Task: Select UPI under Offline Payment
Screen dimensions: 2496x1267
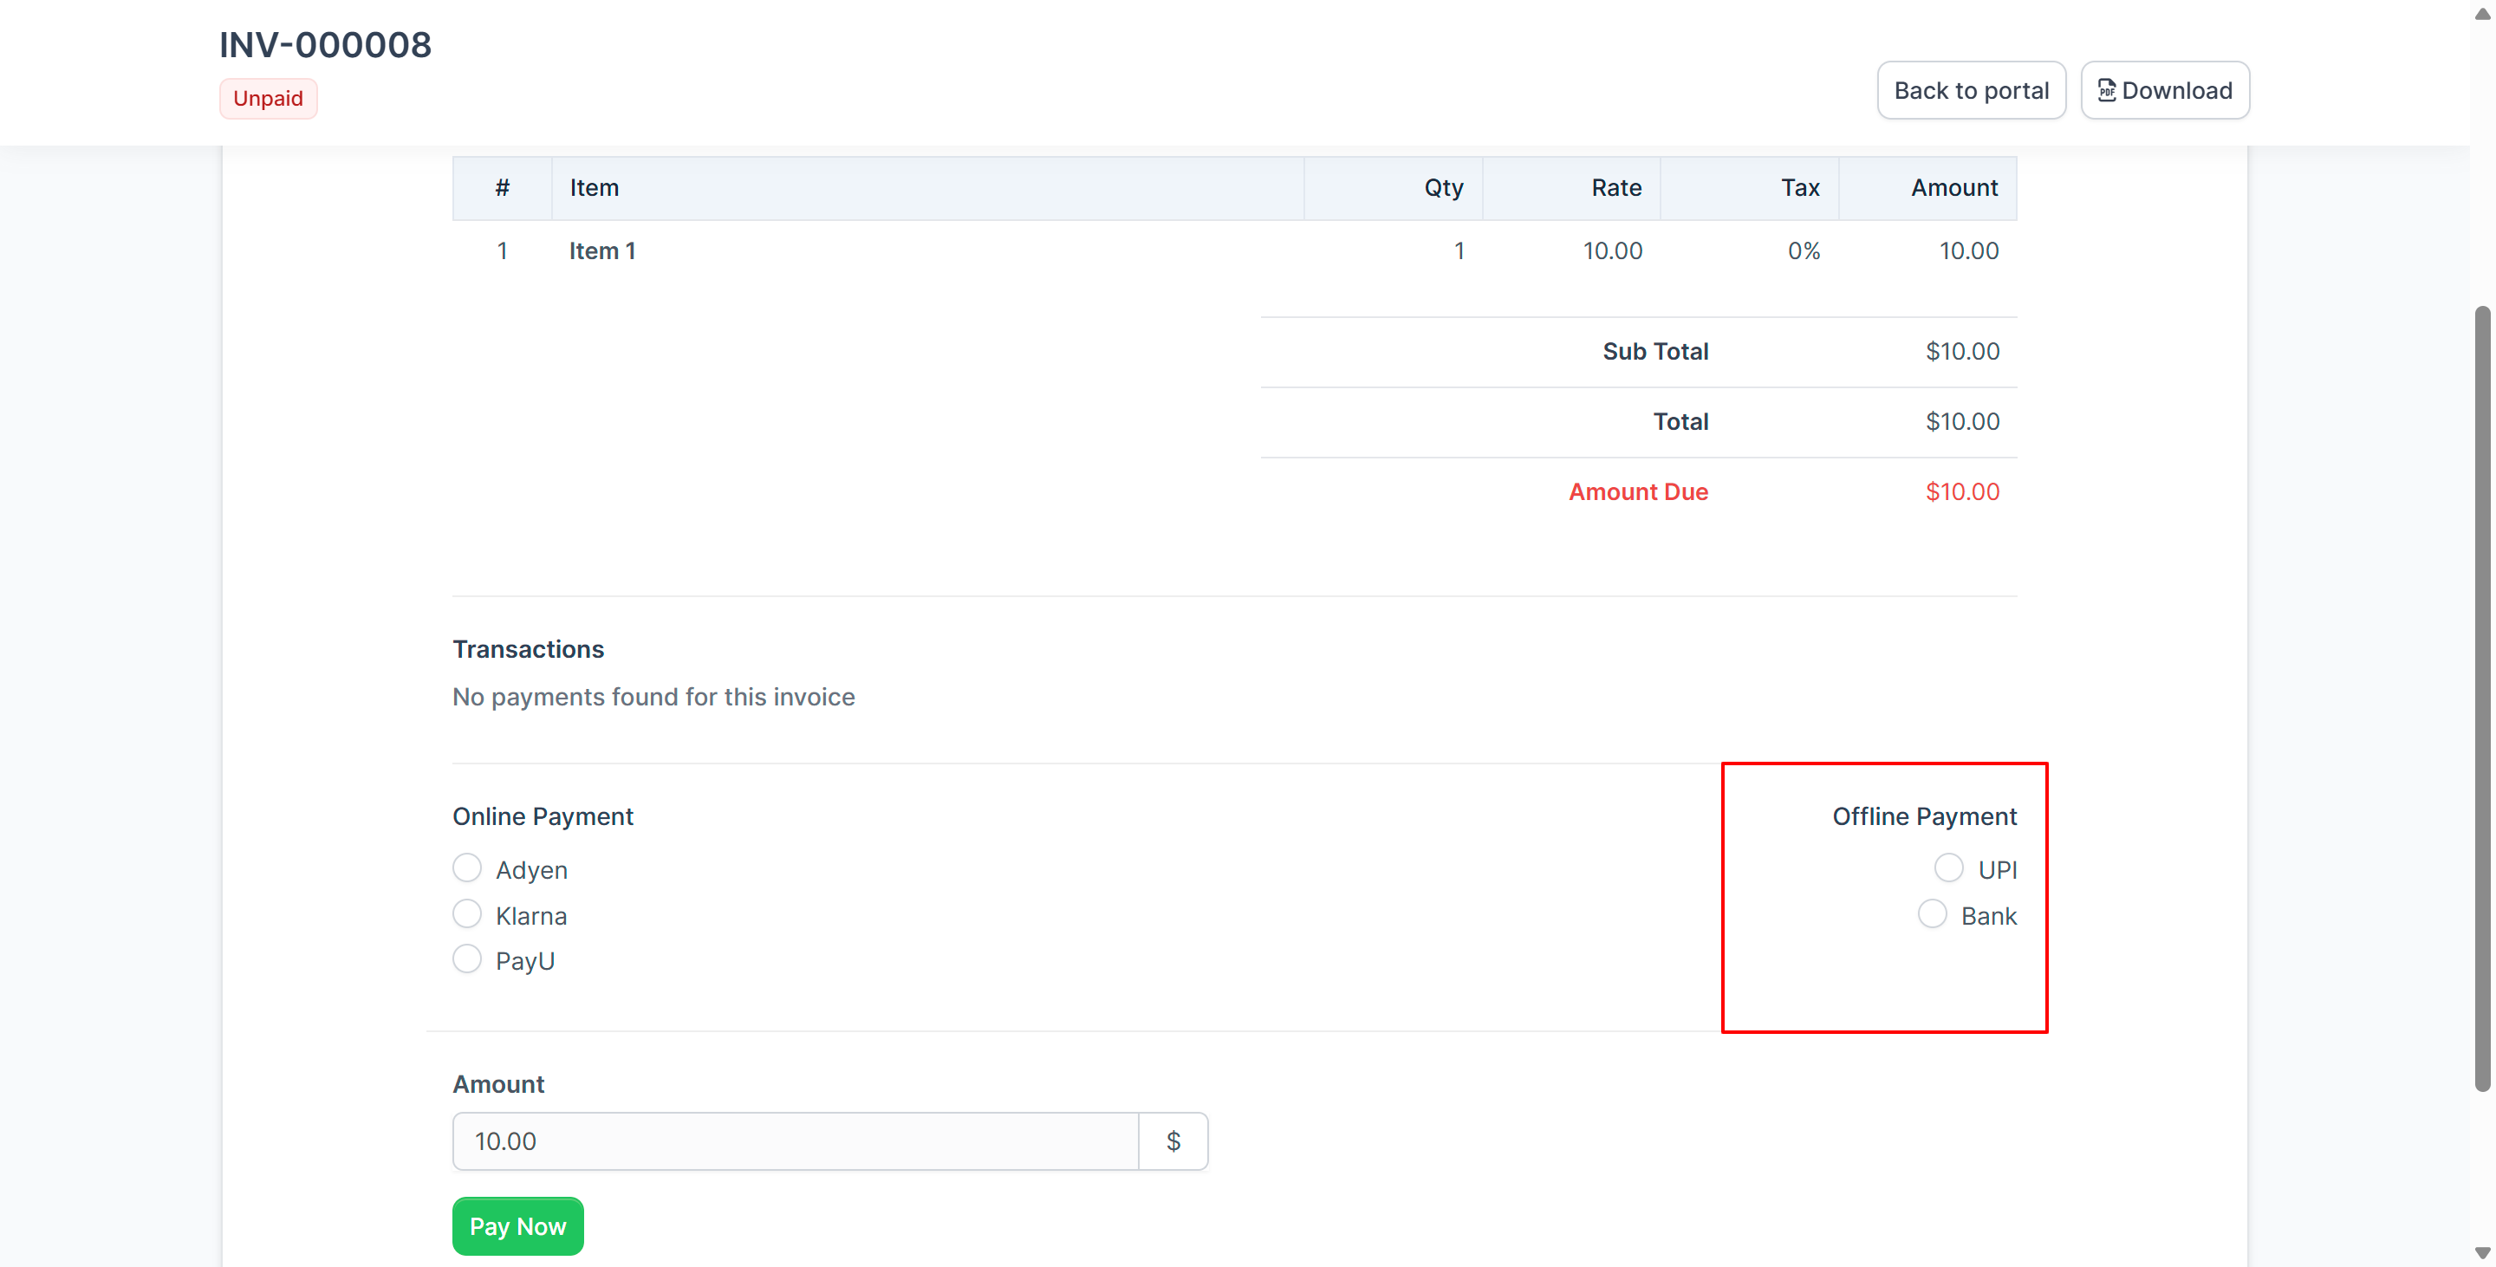Action: coord(1947,867)
